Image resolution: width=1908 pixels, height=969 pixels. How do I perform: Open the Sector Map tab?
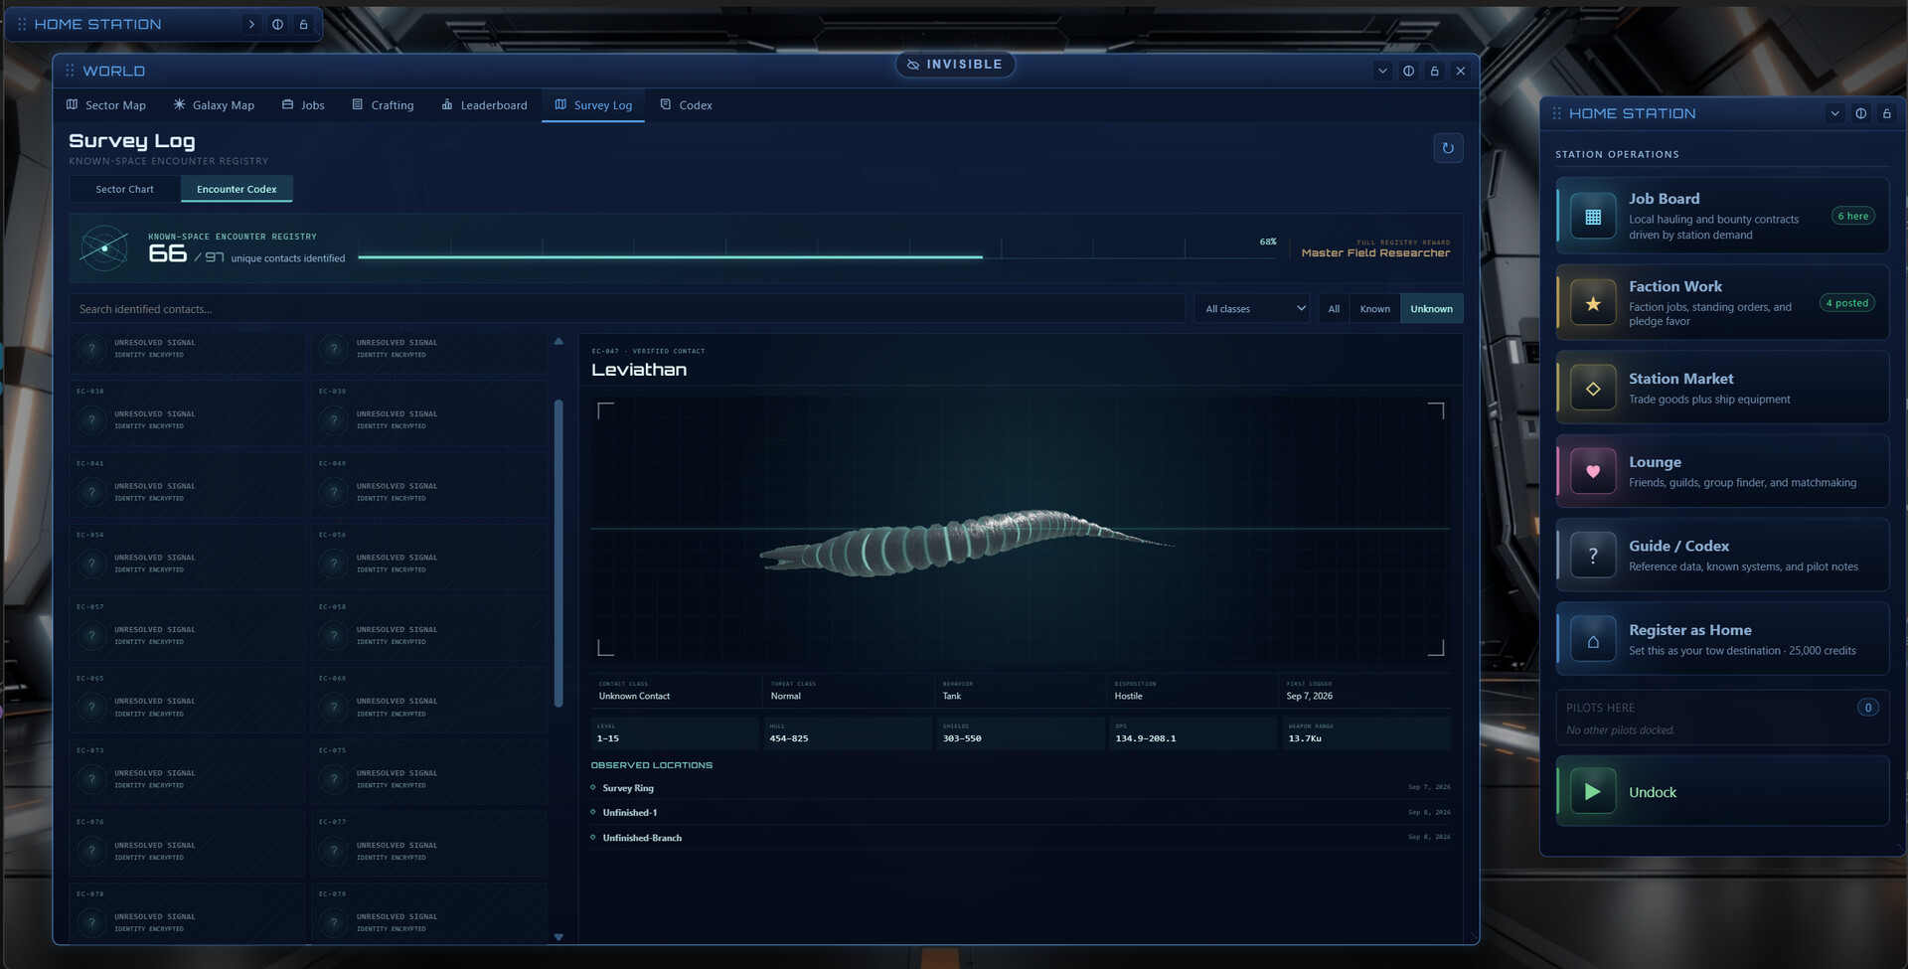coord(105,105)
